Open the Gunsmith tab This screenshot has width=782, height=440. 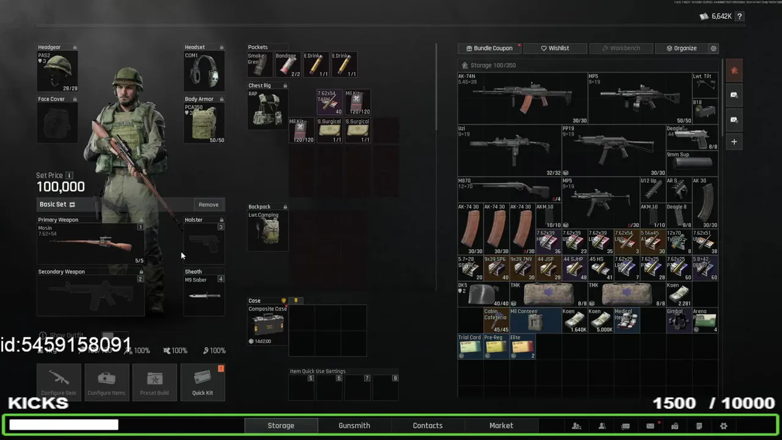click(354, 426)
